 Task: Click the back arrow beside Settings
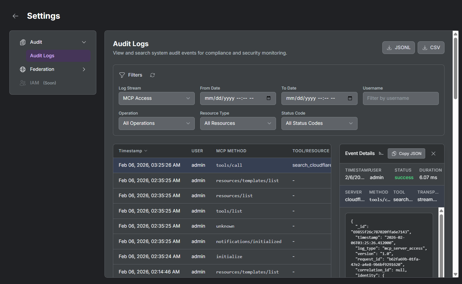[15, 16]
